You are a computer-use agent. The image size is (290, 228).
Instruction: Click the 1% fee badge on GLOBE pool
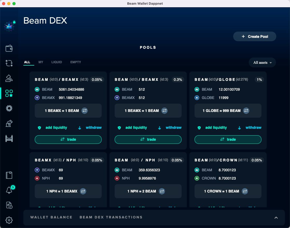tap(259, 80)
